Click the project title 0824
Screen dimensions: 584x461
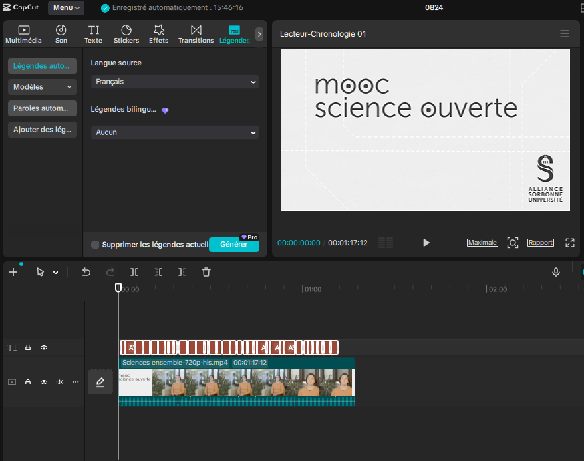pos(434,7)
